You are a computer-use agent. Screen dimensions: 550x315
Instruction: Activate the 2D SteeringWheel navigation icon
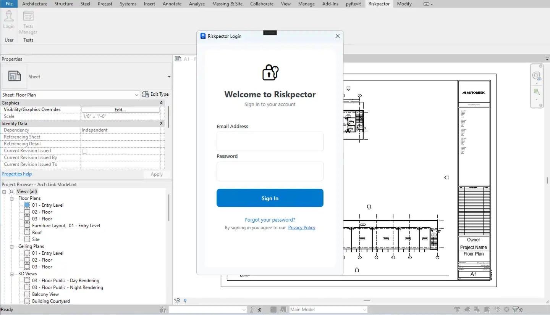[537, 76]
